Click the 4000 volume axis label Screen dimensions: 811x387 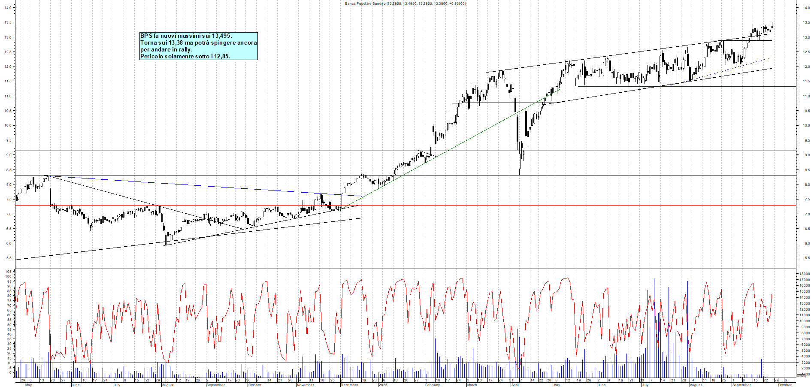(805, 357)
